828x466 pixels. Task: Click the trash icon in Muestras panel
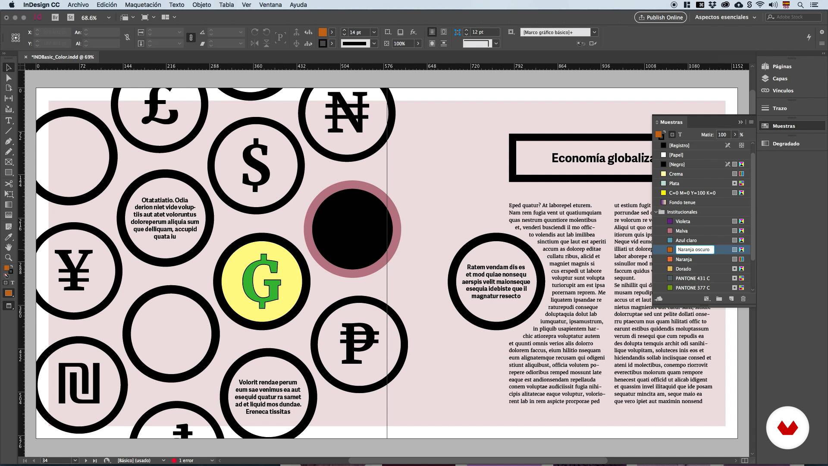pos(743,299)
